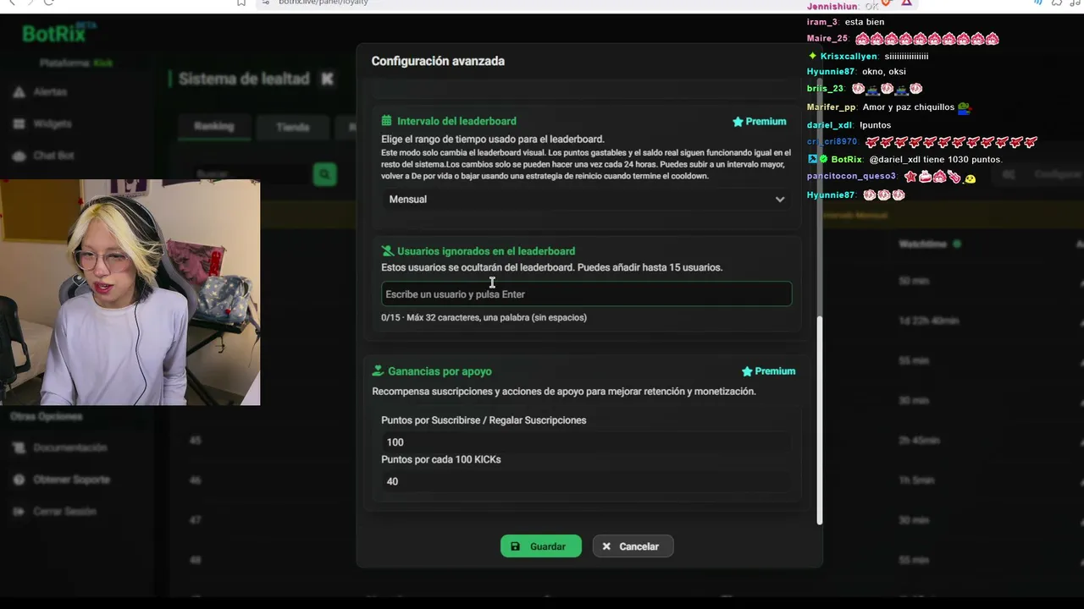Click the chat username briis_23
Screen dimensions: 1084x609
(826, 89)
